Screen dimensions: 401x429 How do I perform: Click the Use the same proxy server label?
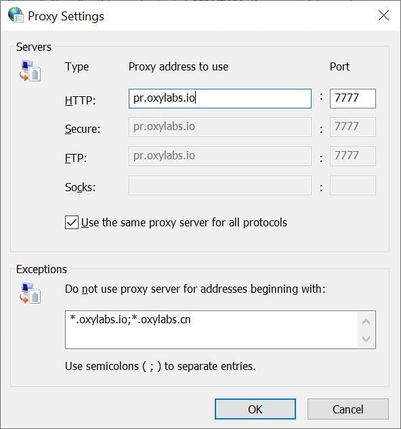184,222
